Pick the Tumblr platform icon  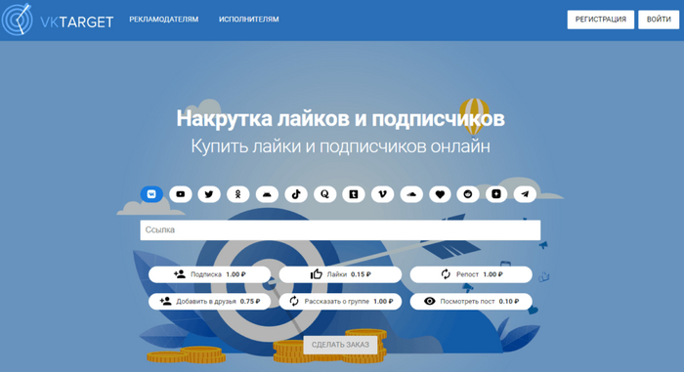click(x=354, y=194)
